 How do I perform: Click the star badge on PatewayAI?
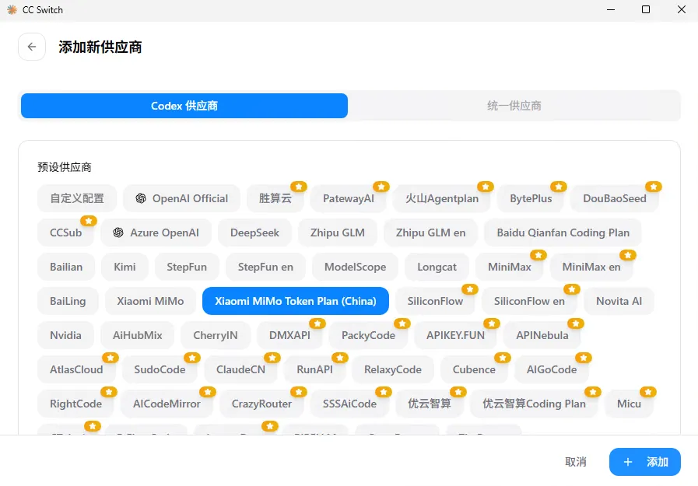pos(381,187)
